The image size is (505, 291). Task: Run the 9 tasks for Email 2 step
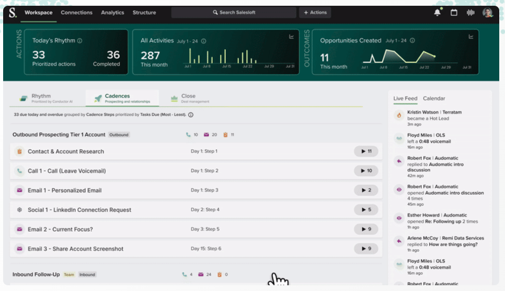(x=366, y=229)
